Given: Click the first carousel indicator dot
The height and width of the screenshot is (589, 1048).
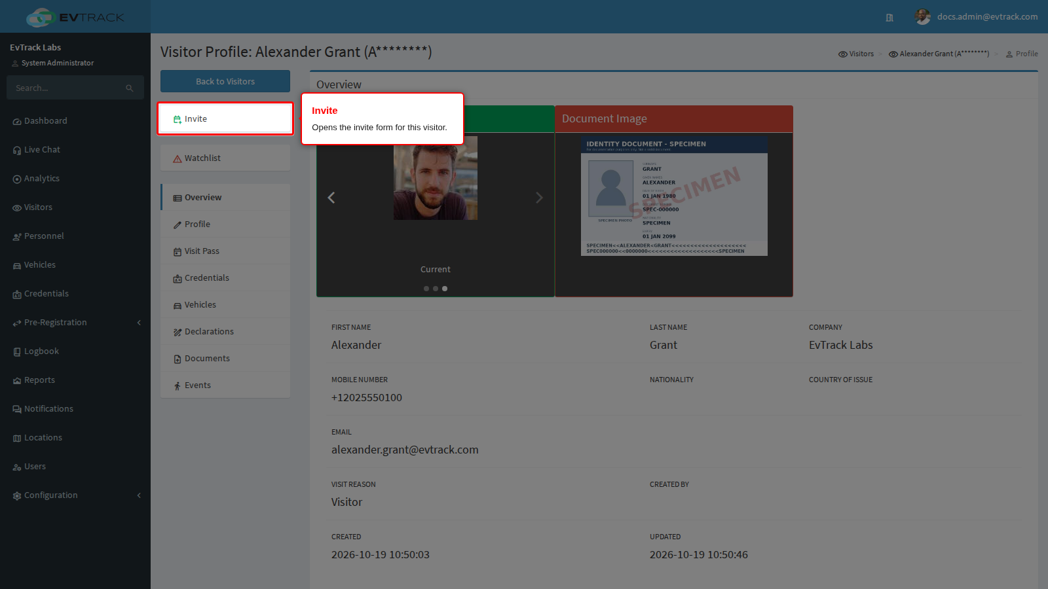Looking at the screenshot, I should (x=426, y=289).
